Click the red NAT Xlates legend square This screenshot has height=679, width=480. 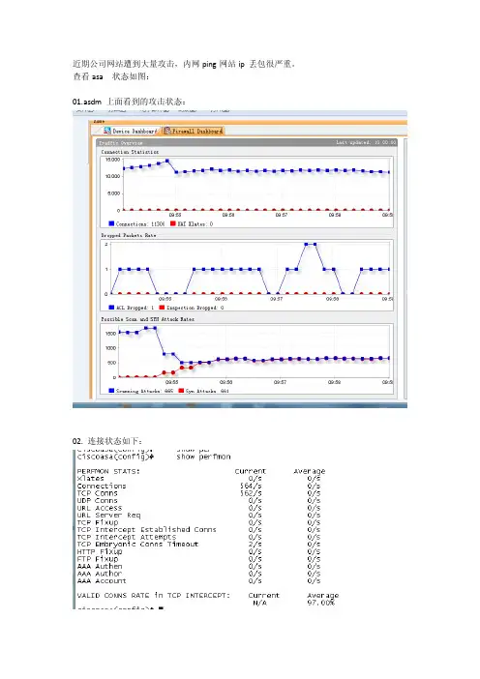tap(173, 223)
